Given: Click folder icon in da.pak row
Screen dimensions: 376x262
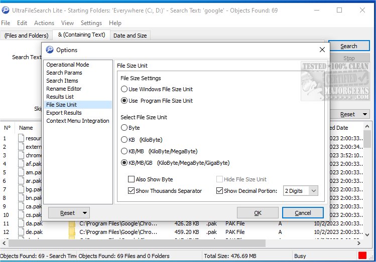Looking at the screenshot, I should coord(72,223).
